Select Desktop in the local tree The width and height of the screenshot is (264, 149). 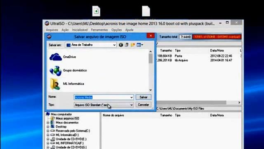[x=61, y=127]
